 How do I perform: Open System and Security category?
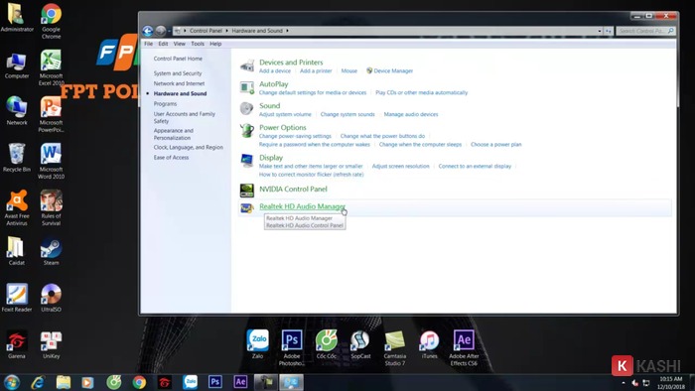click(x=178, y=73)
